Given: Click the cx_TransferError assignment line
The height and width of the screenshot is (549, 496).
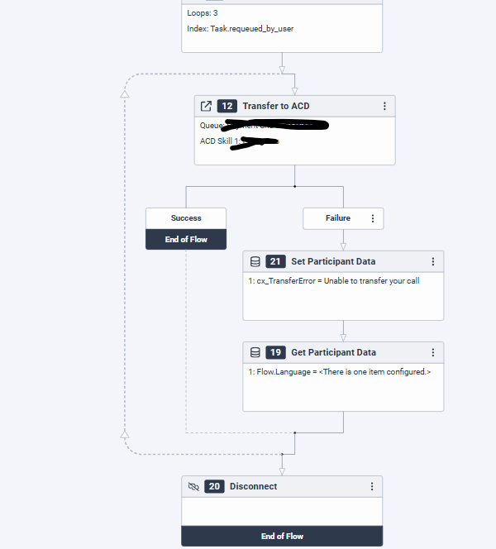Looking at the screenshot, I should [334, 281].
